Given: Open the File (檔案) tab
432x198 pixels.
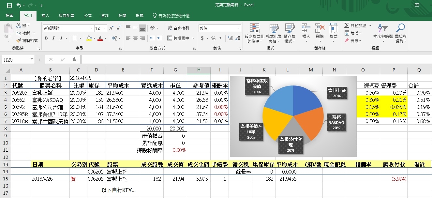Looking at the screenshot, I should click(x=9, y=15).
